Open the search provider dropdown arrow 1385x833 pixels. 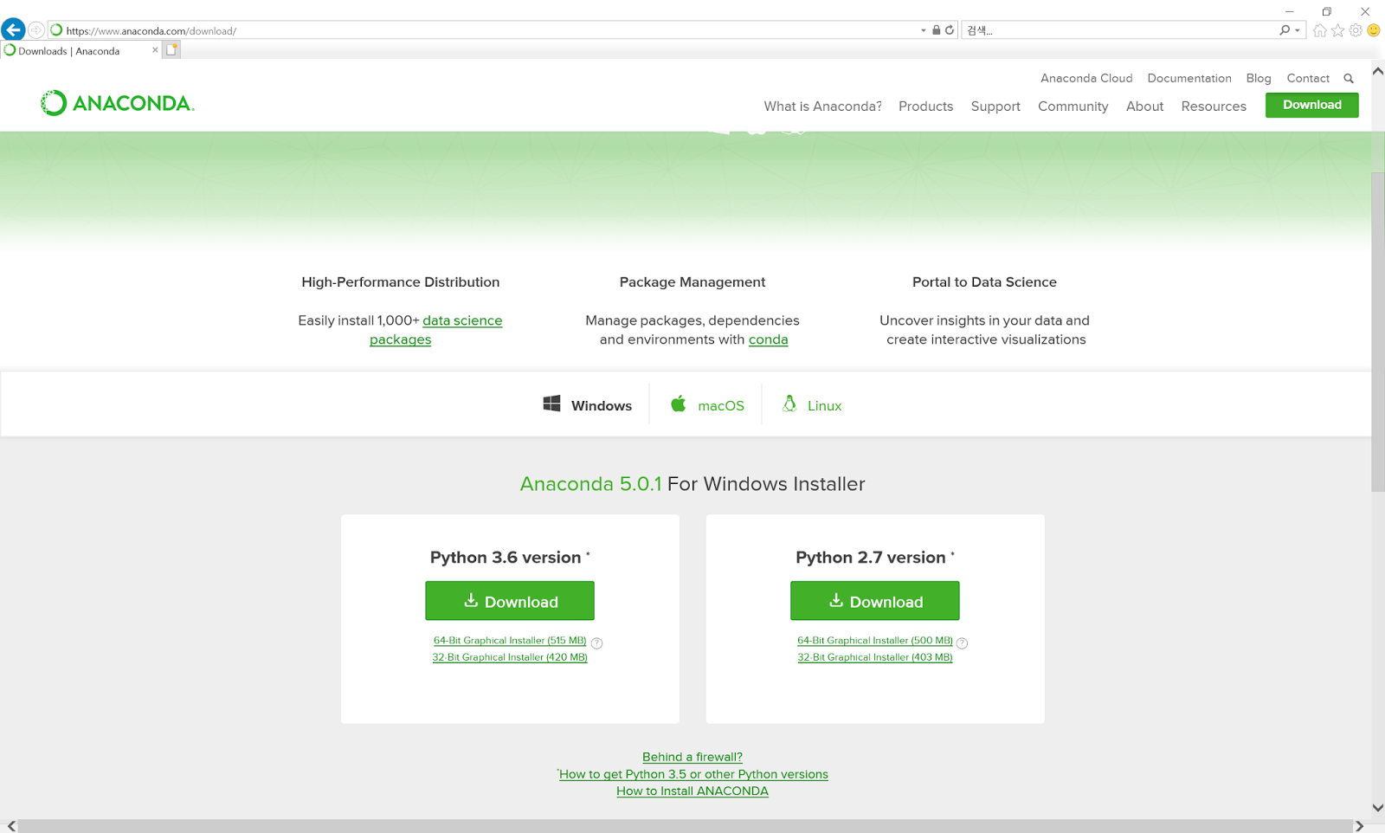pyautogui.click(x=1298, y=30)
